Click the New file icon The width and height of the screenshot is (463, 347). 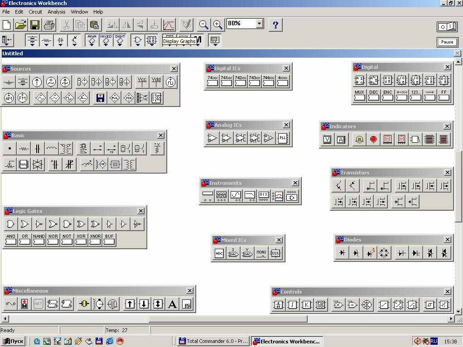click(x=7, y=25)
